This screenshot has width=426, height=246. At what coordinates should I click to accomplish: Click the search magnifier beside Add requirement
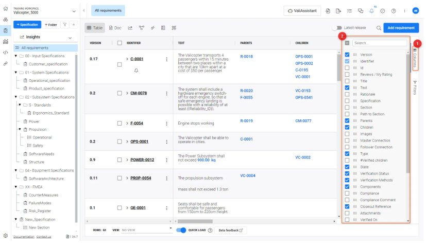click(x=379, y=28)
